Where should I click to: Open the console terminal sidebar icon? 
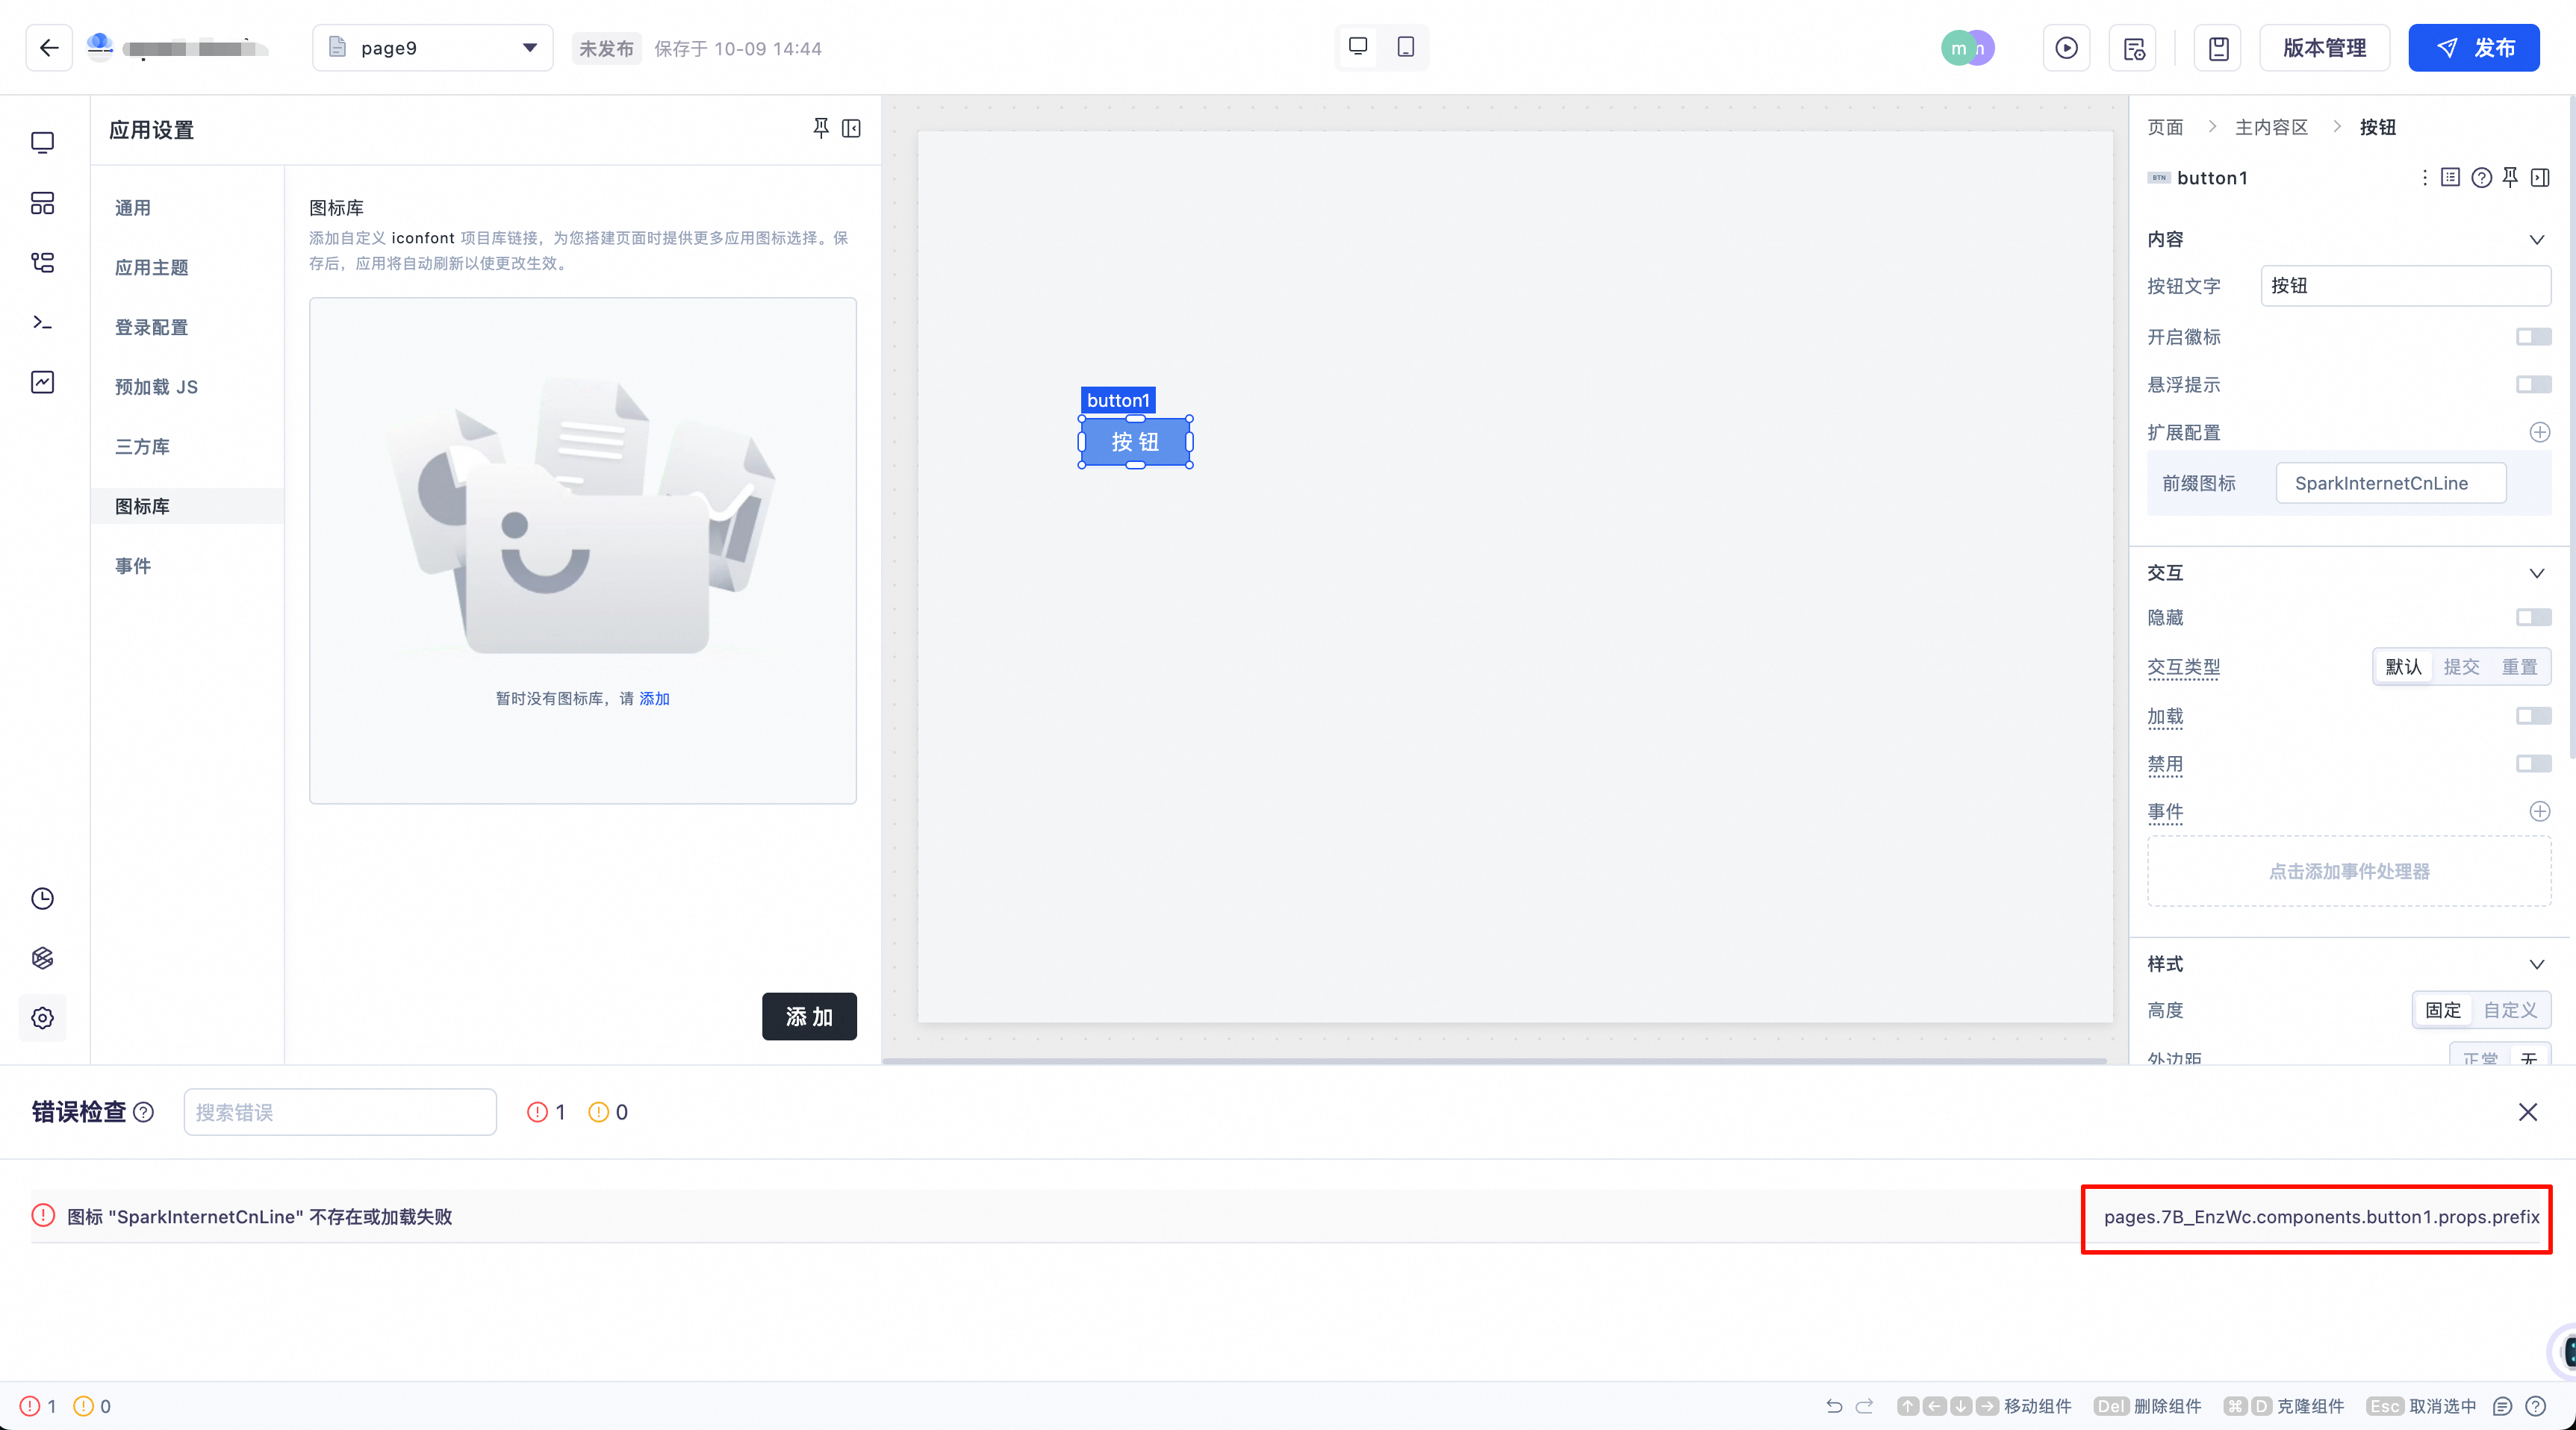tap(42, 322)
